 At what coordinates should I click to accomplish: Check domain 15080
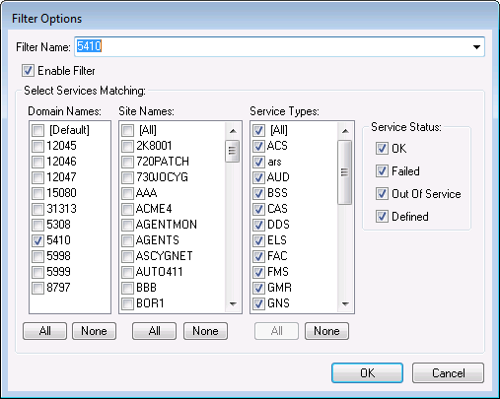38,193
